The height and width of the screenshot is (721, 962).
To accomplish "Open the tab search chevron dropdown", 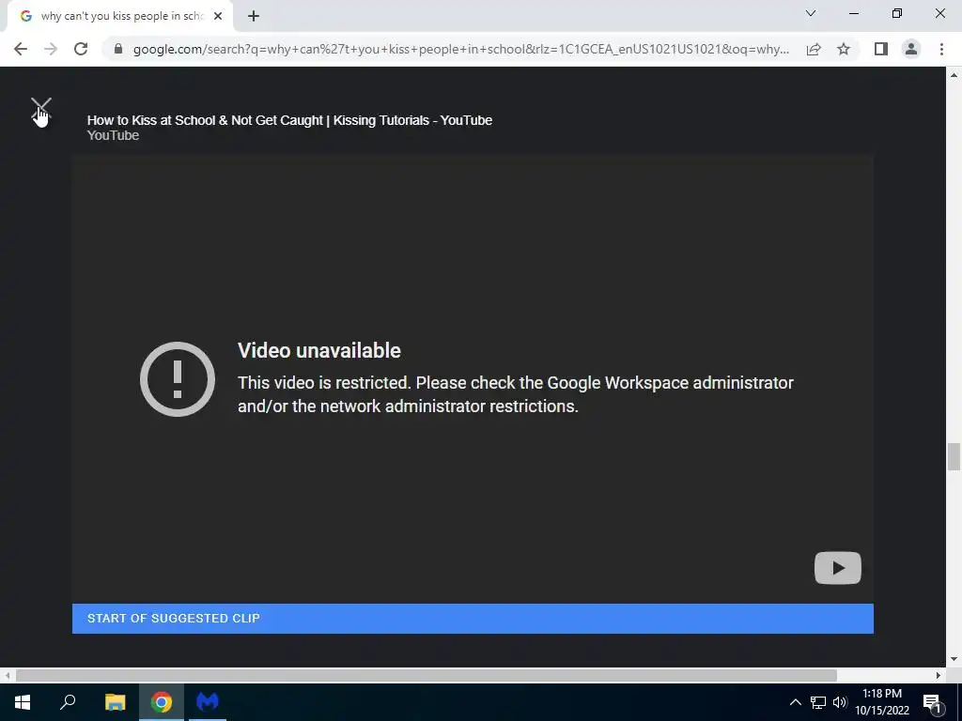I will (811, 13).
